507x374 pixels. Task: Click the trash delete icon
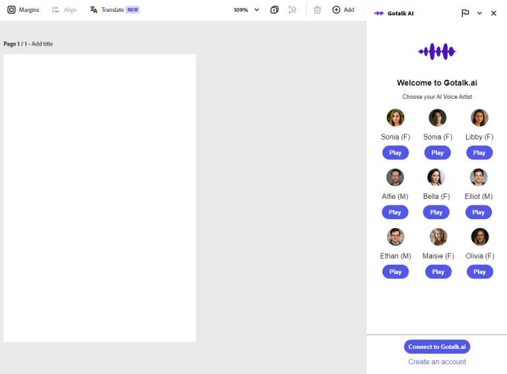(x=317, y=10)
